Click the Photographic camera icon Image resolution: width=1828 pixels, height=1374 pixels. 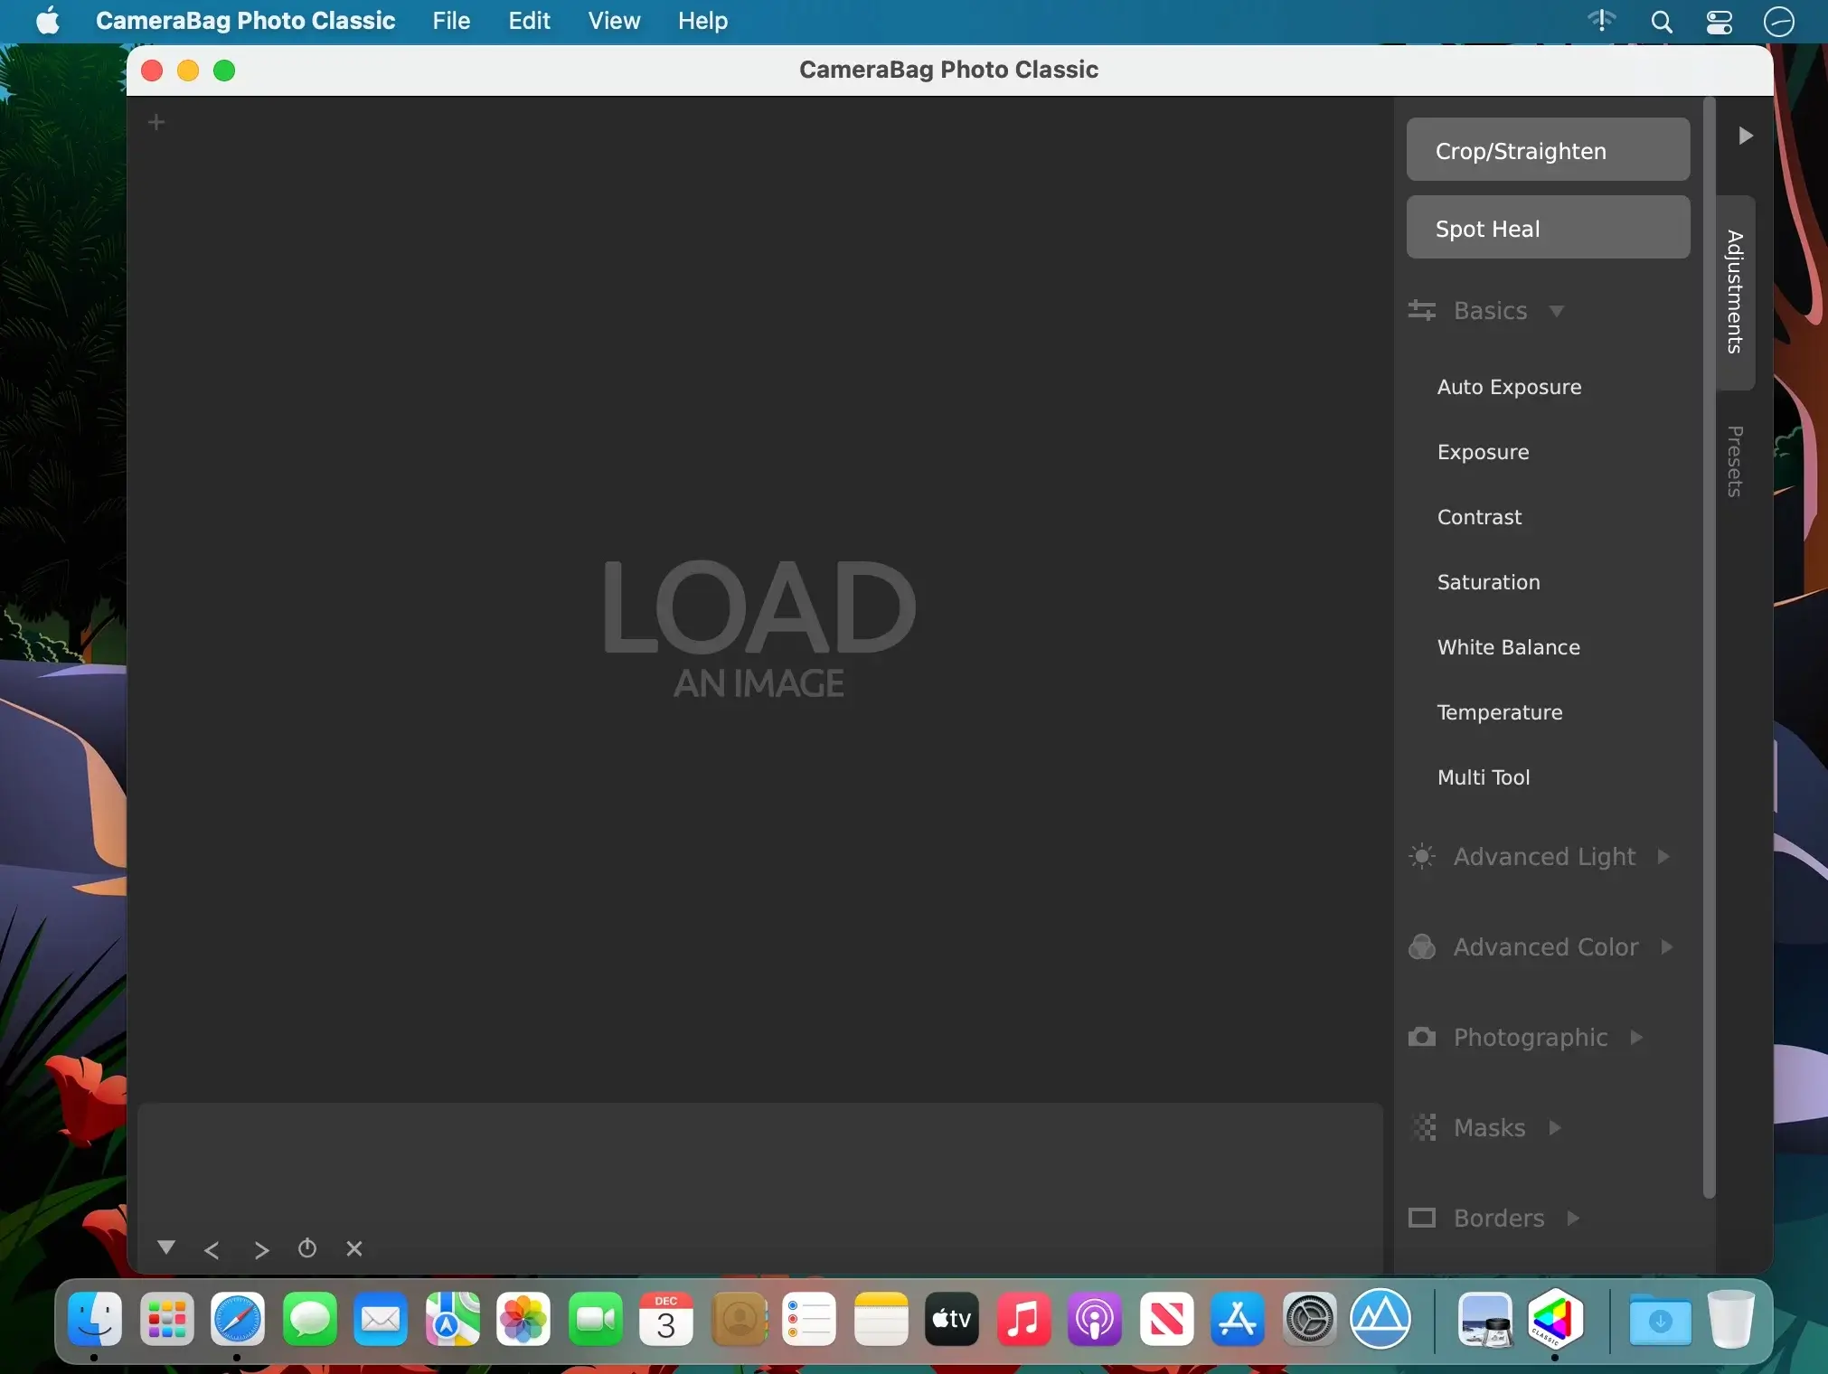click(x=1422, y=1037)
